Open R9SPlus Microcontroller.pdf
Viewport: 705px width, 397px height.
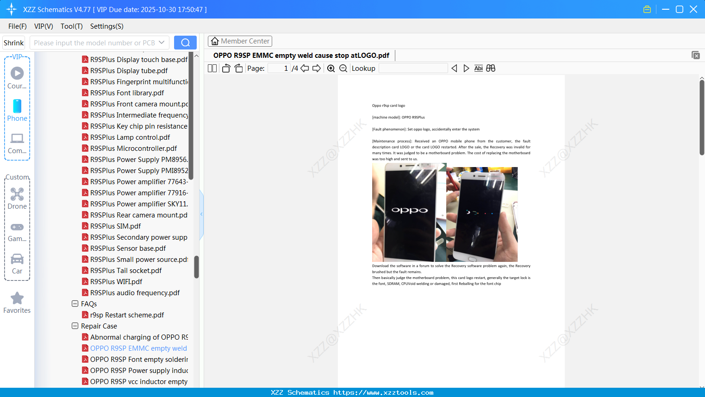133,148
